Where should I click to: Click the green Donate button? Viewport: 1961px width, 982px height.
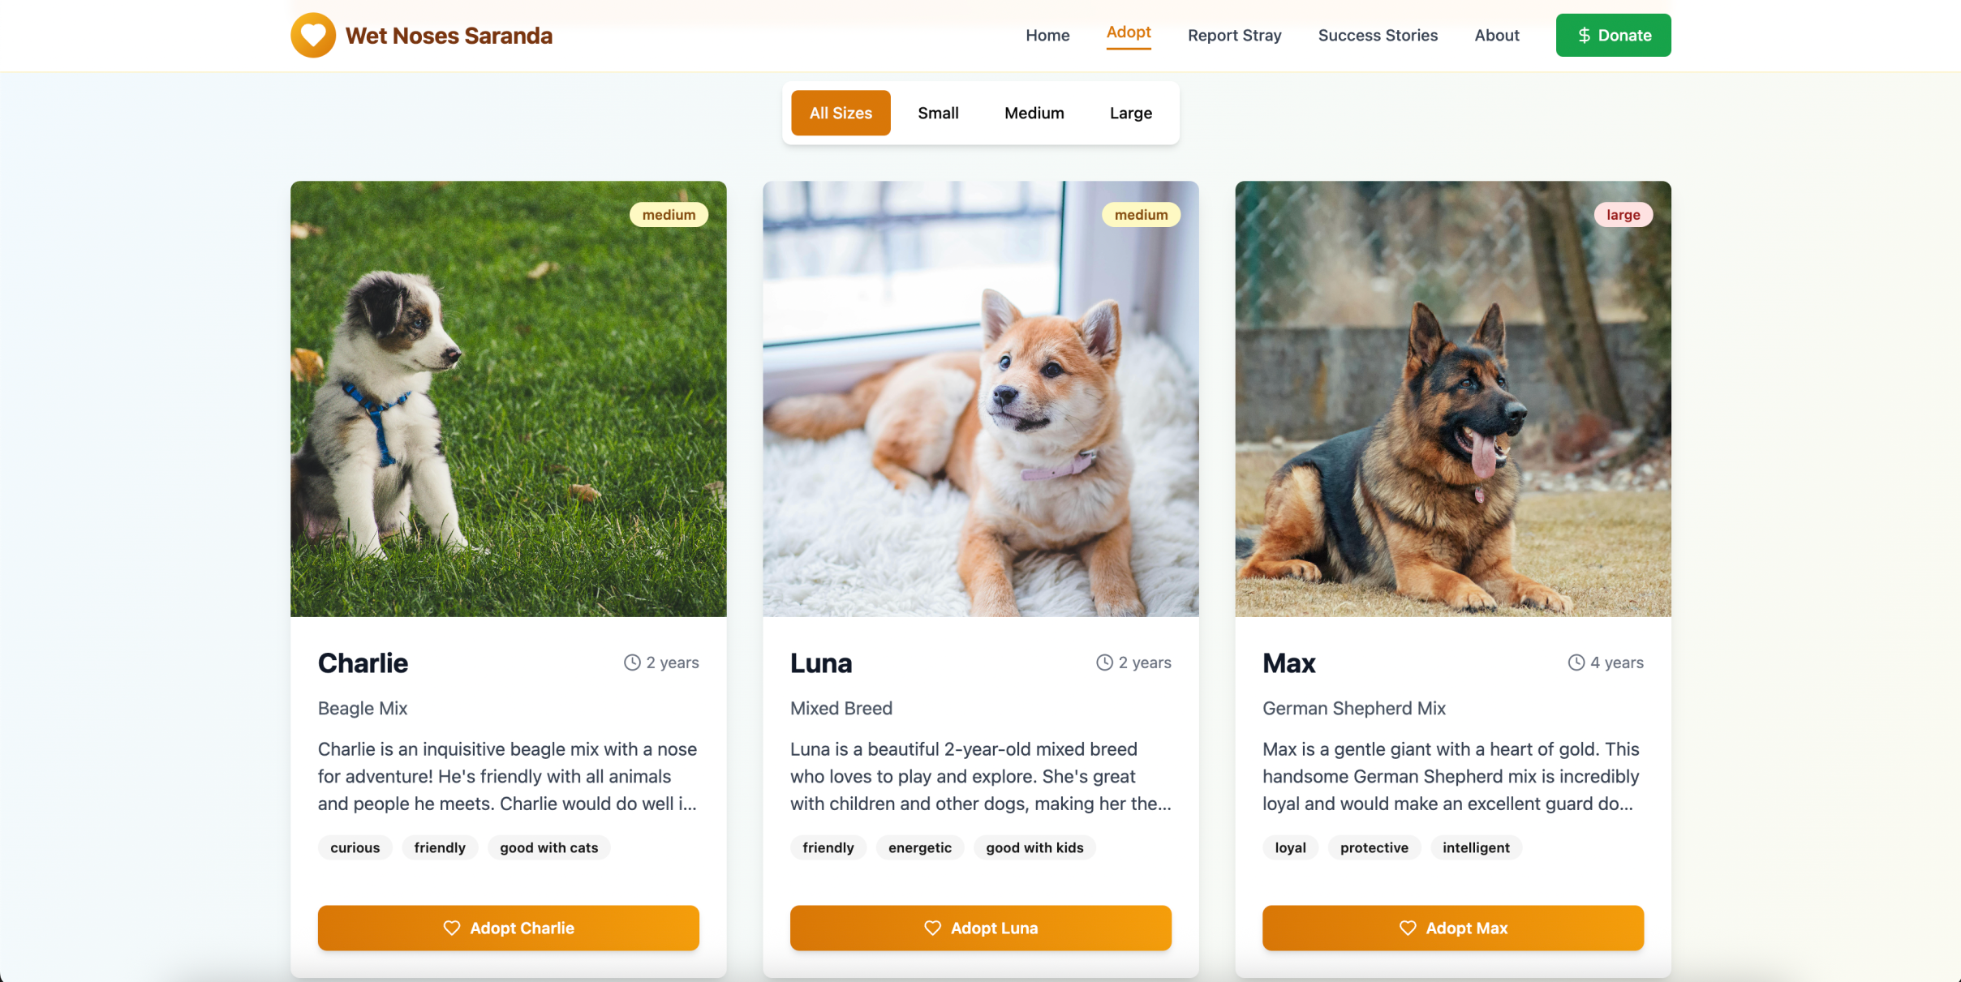1613,35
